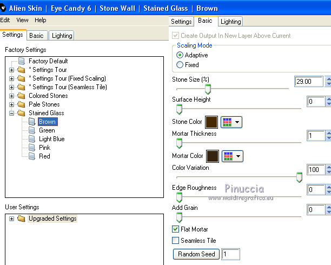
Task: Enable the Seamless Tile checkbox
Action: [x=175, y=240]
